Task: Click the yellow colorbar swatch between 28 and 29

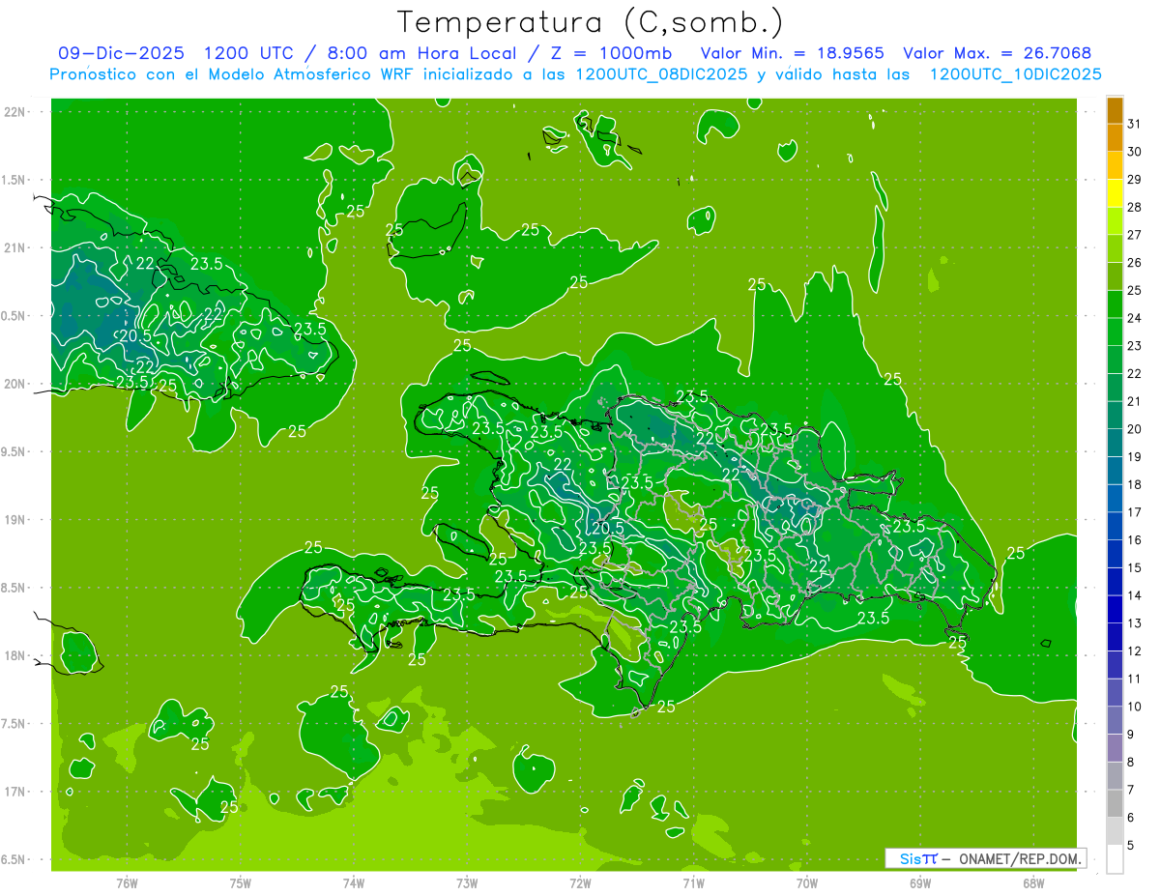Action: [1115, 193]
